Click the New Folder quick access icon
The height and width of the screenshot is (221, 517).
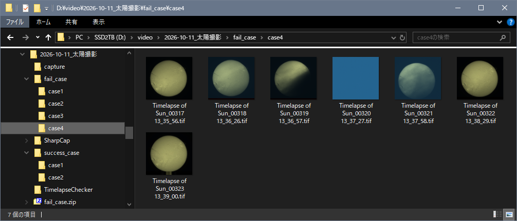[37, 8]
